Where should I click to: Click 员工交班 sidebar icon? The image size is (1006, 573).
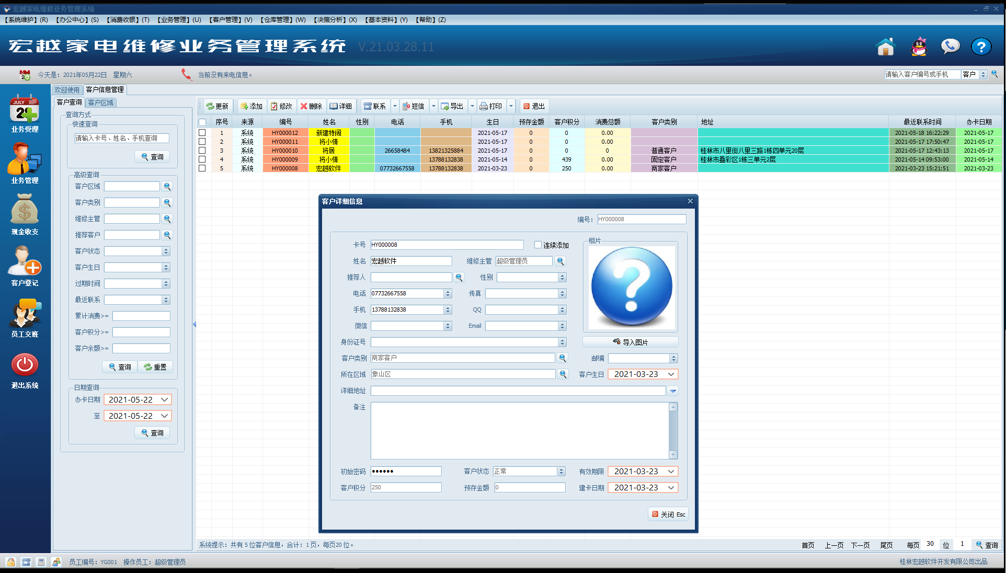25,313
